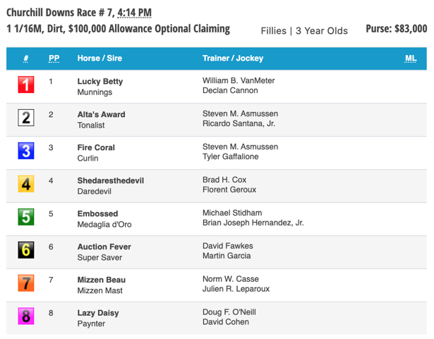Select horse name Lucky Betty

pos(100,81)
